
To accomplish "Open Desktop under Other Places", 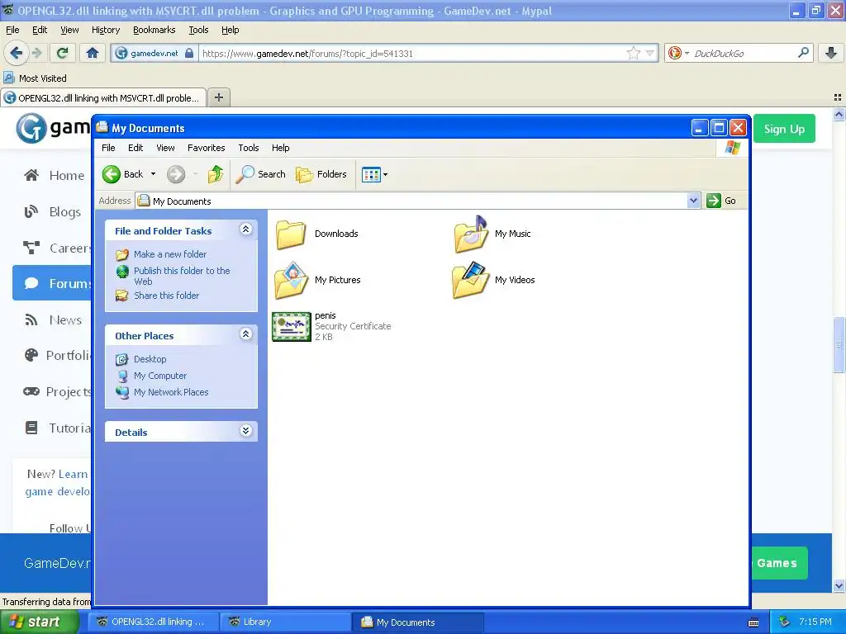I will pyautogui.click(x=150, y=359).
